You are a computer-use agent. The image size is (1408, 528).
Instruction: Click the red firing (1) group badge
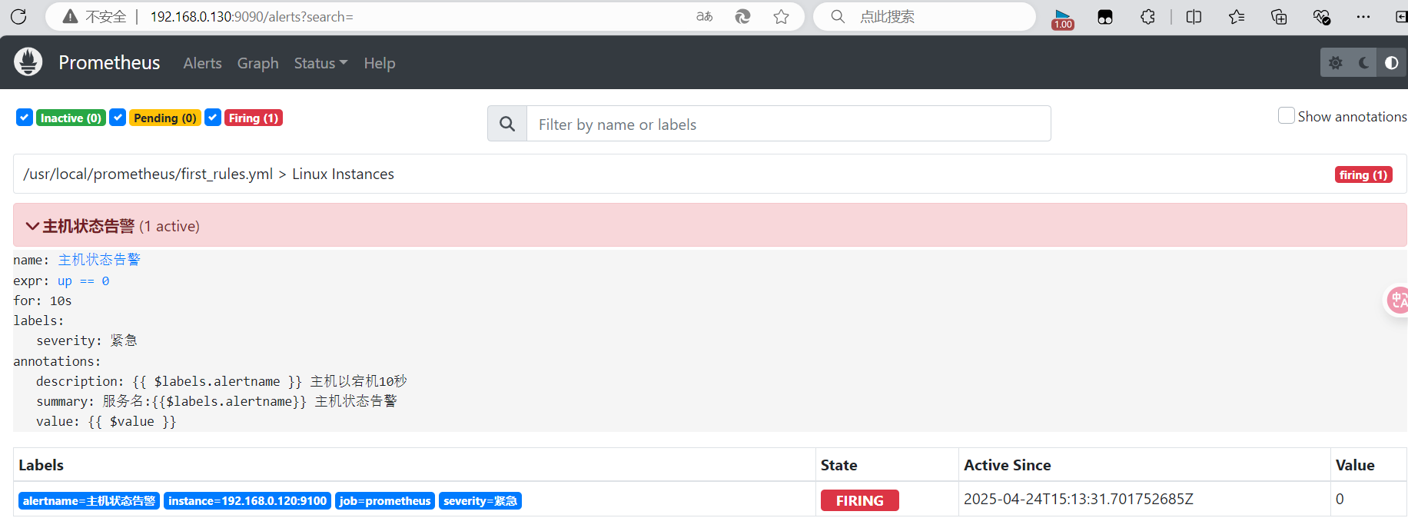coord(1363,174)
